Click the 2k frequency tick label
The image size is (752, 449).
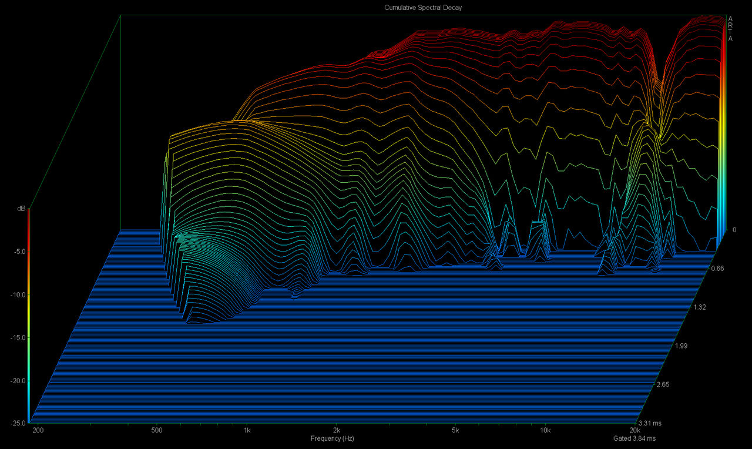pyautogui.click(x=337, y=431)
